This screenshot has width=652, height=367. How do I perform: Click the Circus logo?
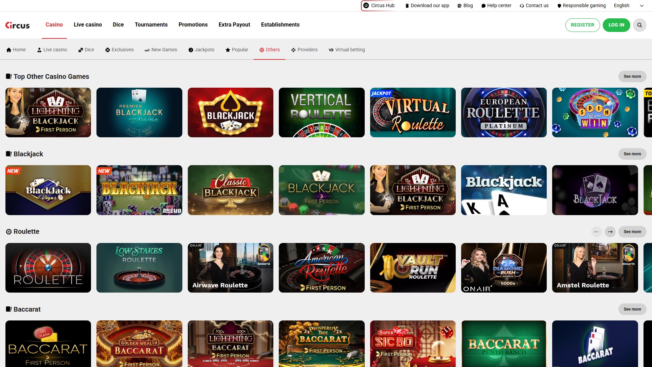pos(17,25)
